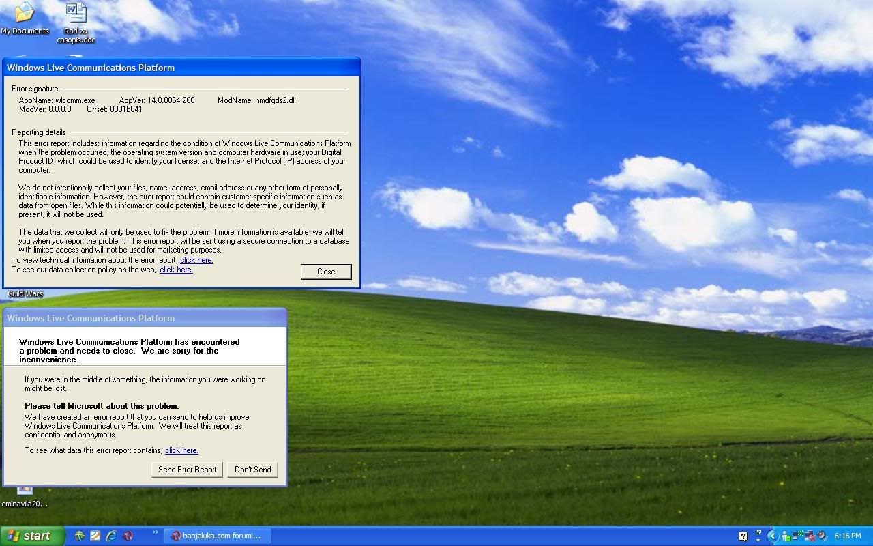Viewport: 873px width, 546px height.
Task: Click the 'ModName: nmdfgds2.dll' text
Action: tap(256, 100)
